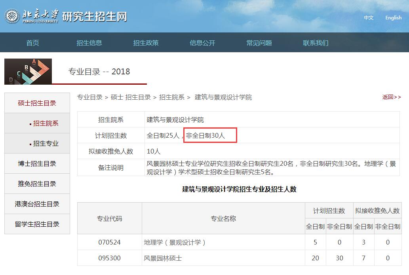The height and width of the screenshot is (275, 409).
Task: Open 推免招生目录 in the sidebar
Action: coord(37,184)
